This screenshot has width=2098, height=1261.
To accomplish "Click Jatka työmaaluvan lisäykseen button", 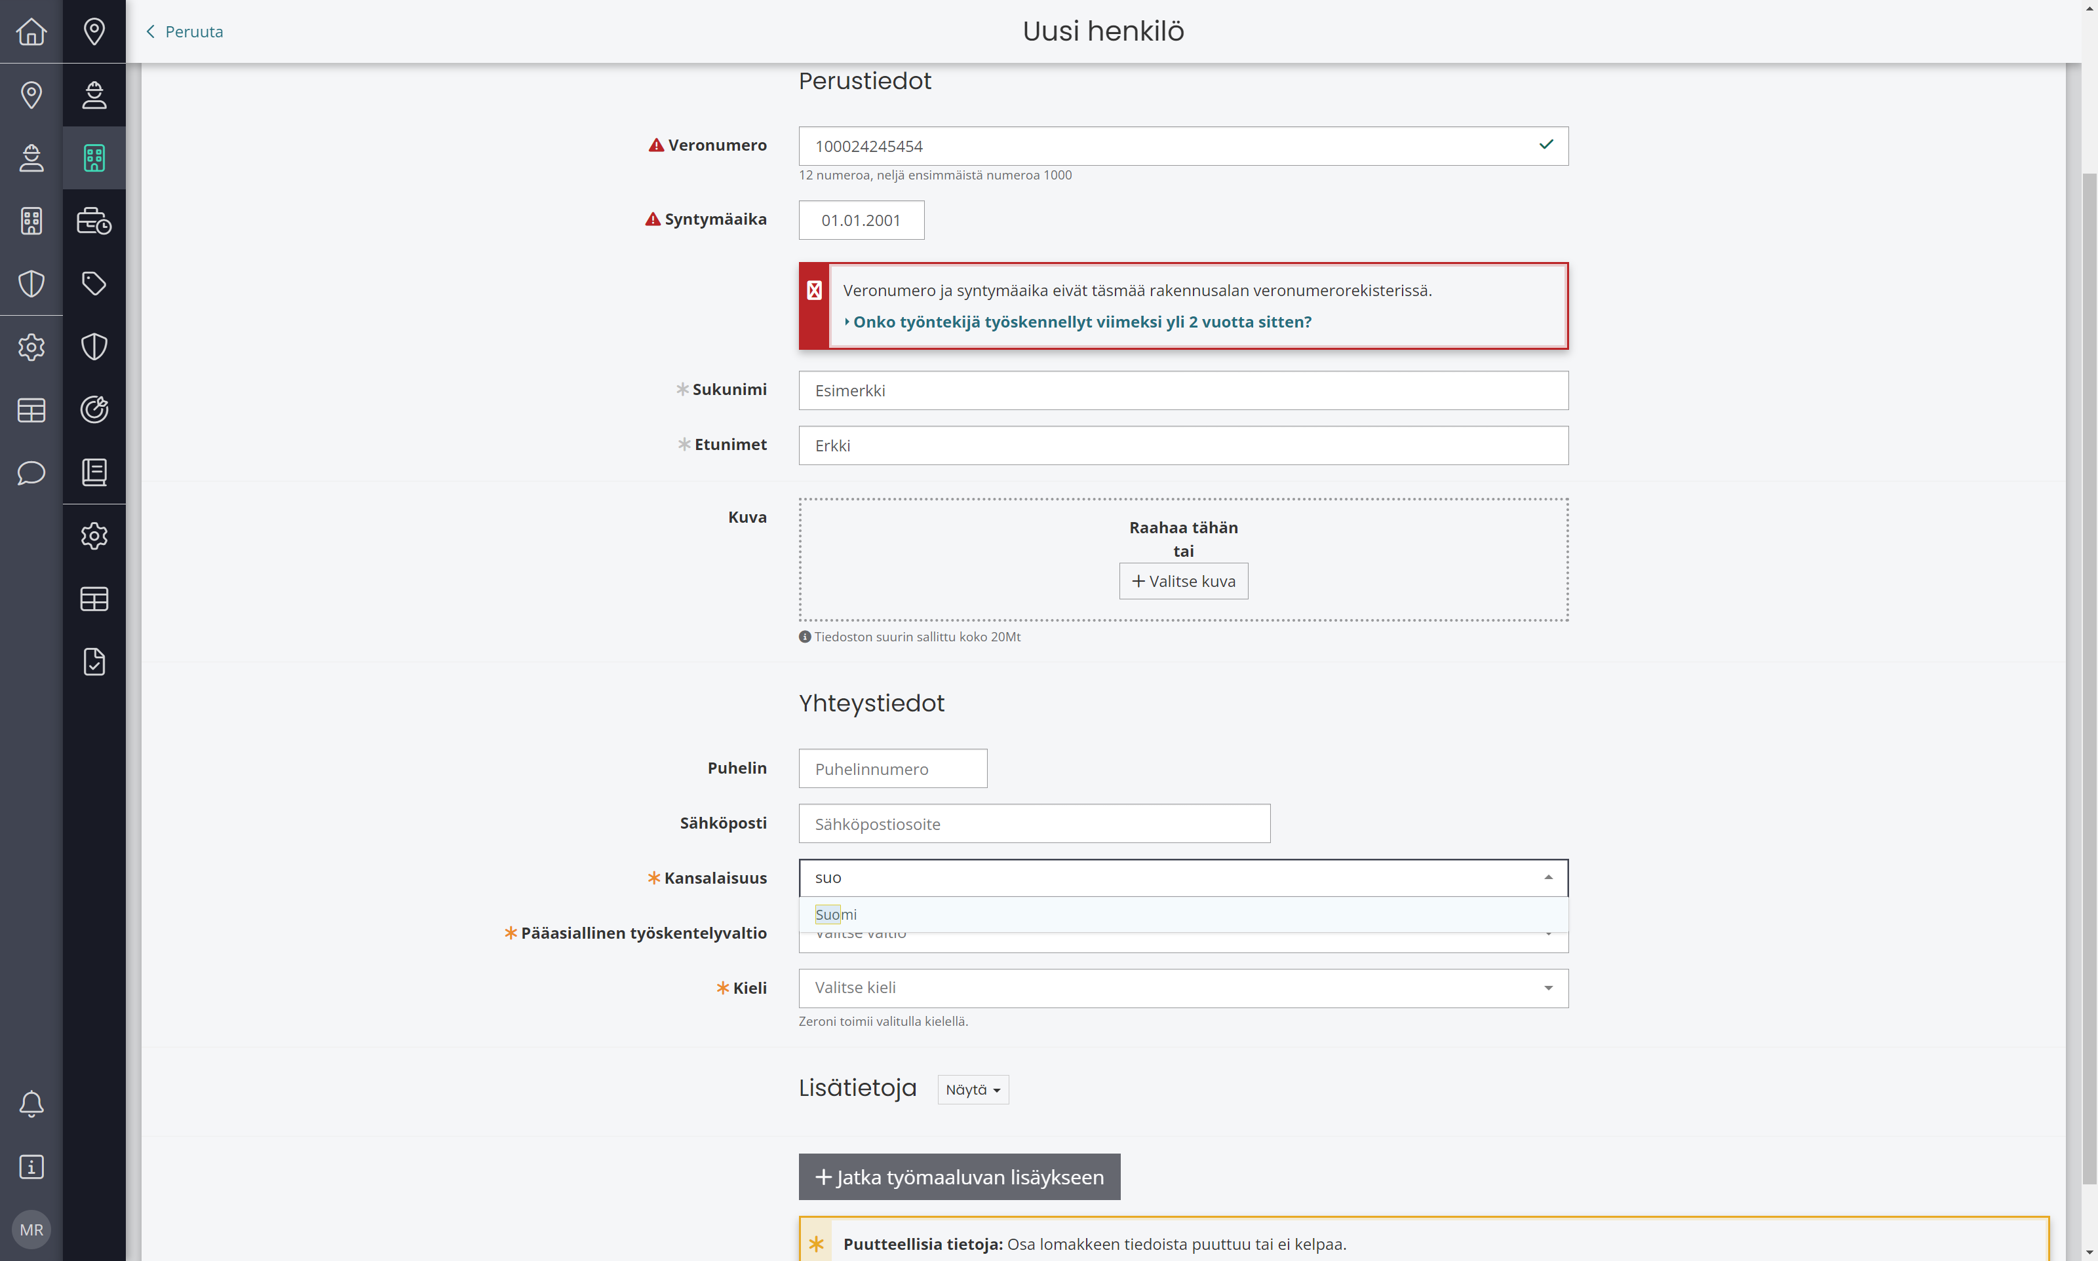I will pos(959,1177).
